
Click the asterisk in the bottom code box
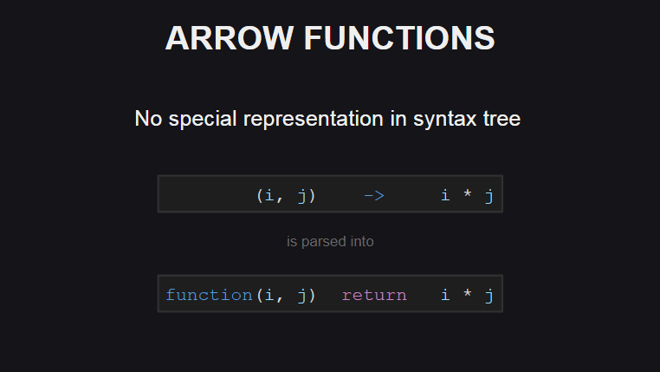click(468, 296)
